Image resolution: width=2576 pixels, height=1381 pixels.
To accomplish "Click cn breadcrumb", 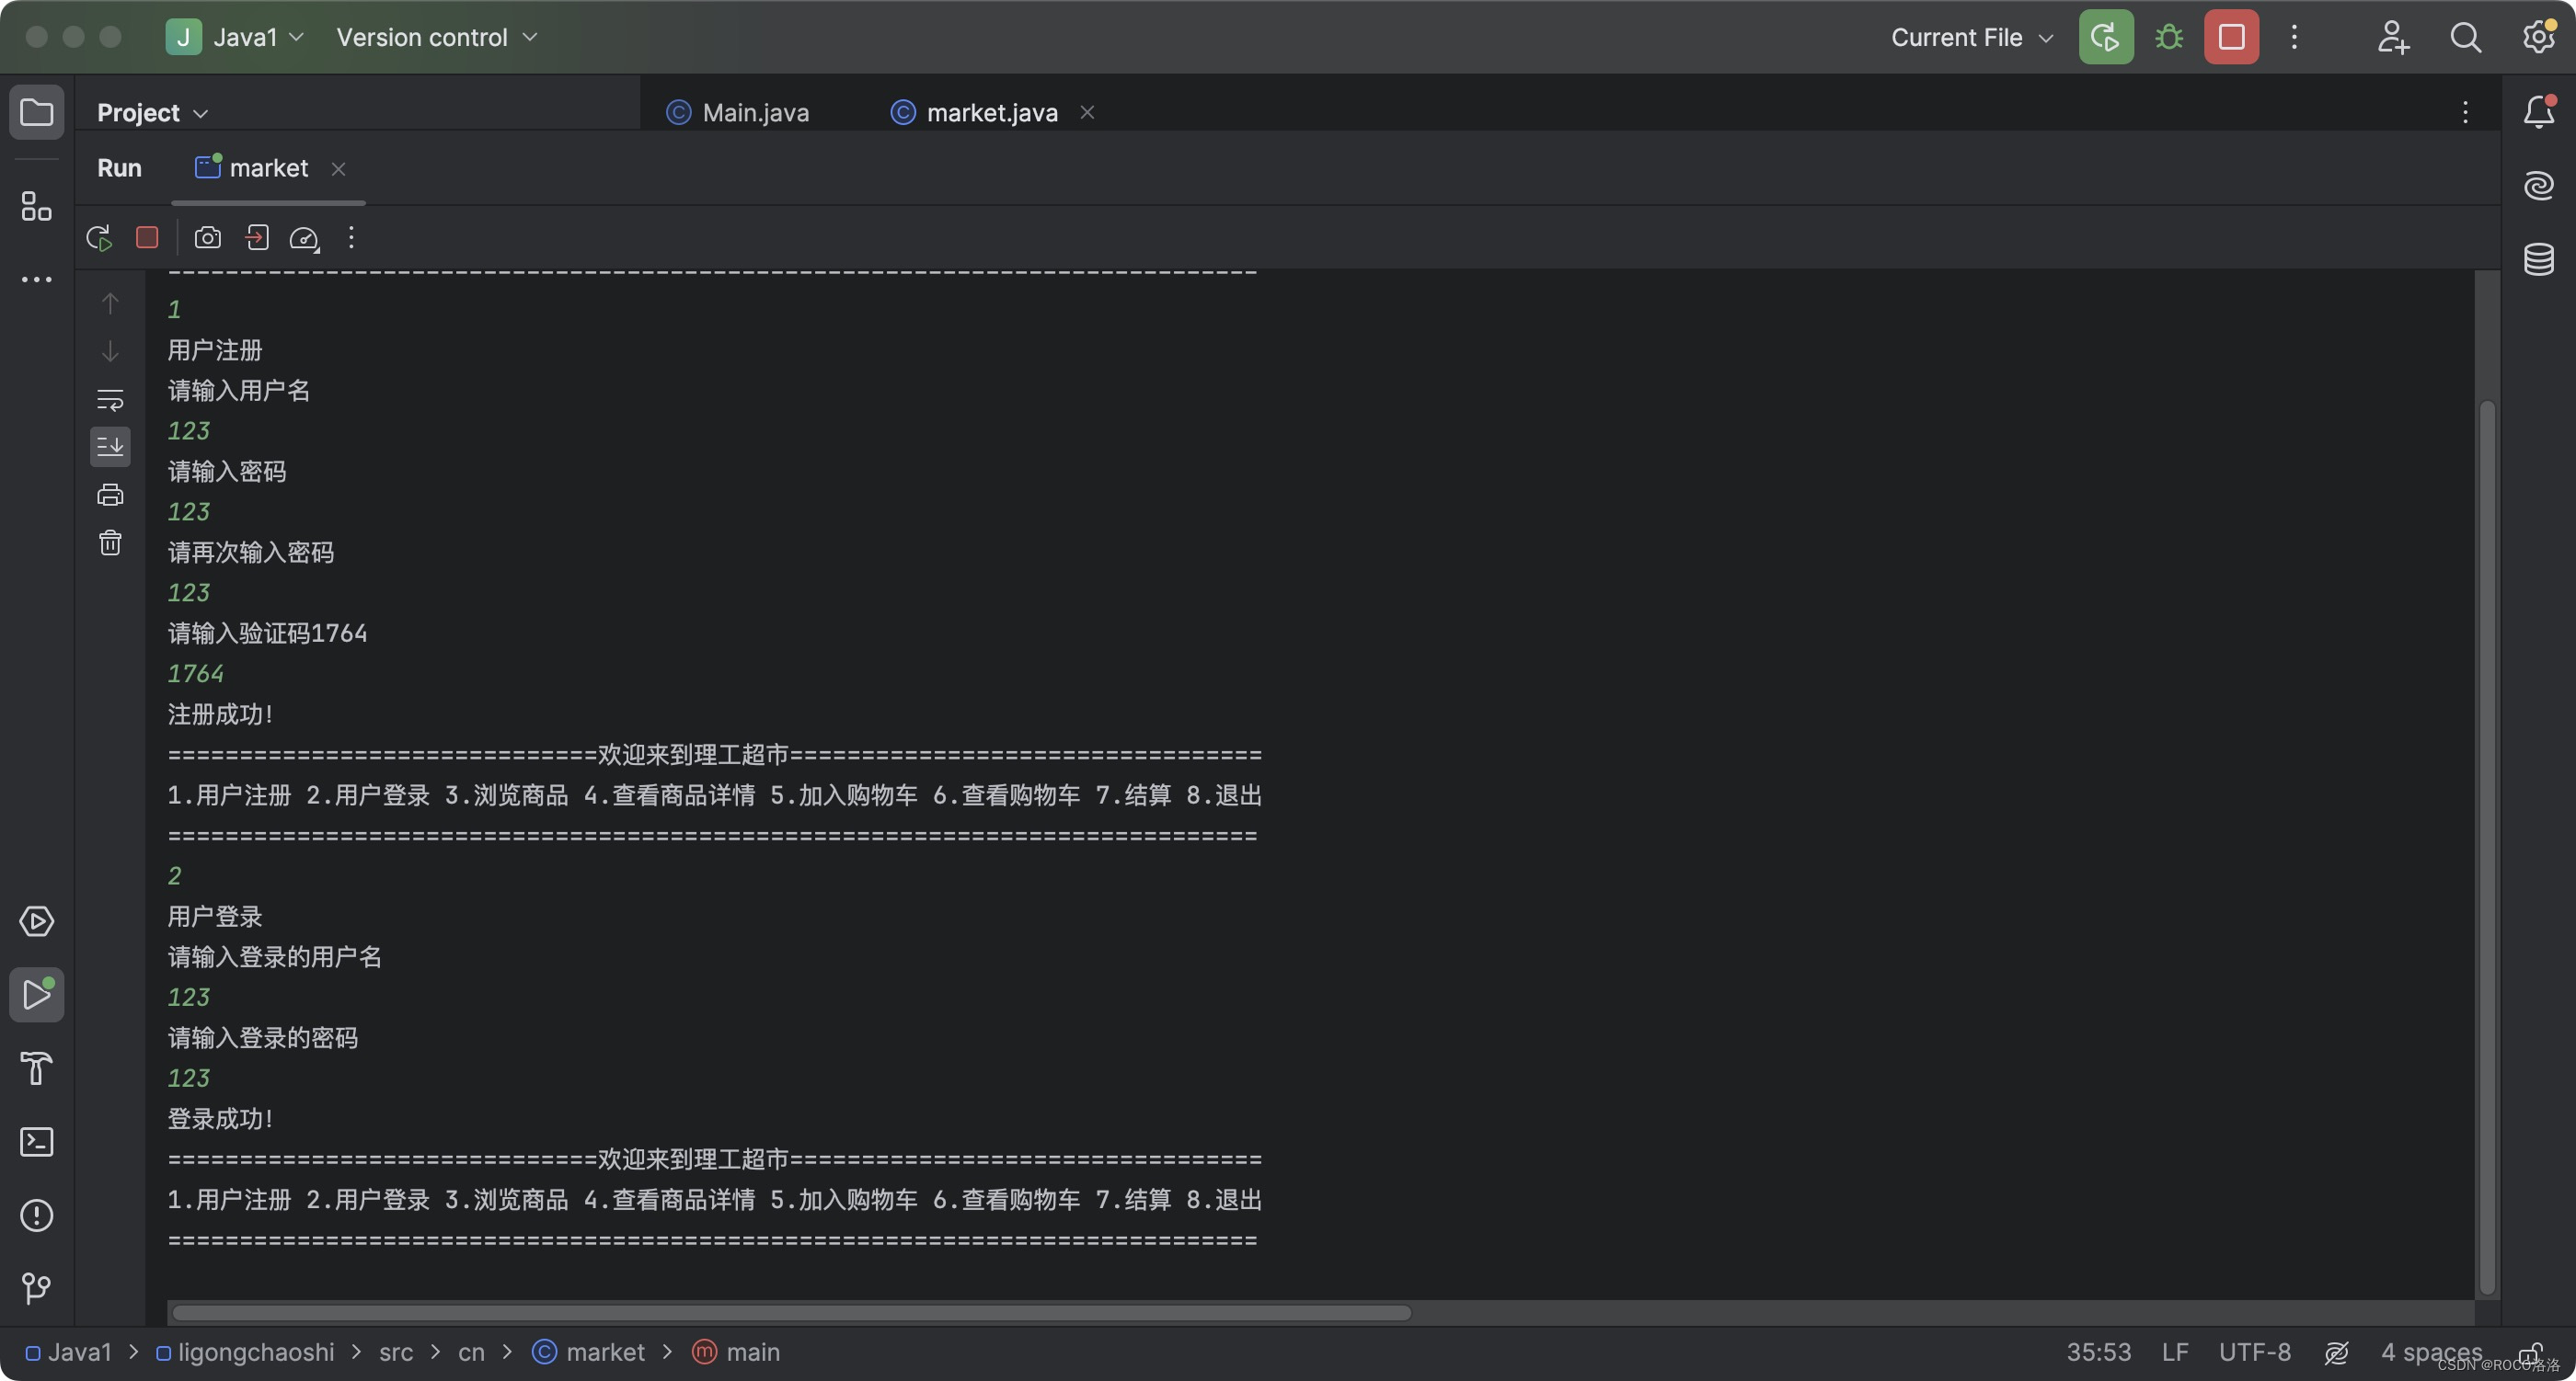I will tap(471, 1352).
